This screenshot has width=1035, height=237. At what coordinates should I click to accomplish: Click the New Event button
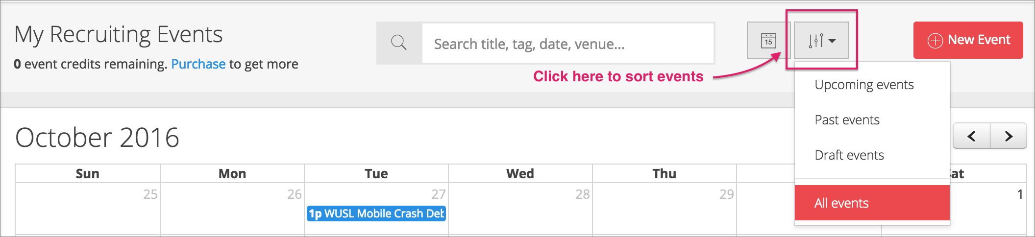(968, 40)
